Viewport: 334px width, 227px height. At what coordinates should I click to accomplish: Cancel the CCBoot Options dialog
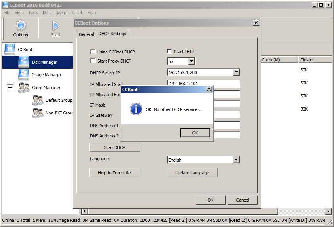[243, 200]
